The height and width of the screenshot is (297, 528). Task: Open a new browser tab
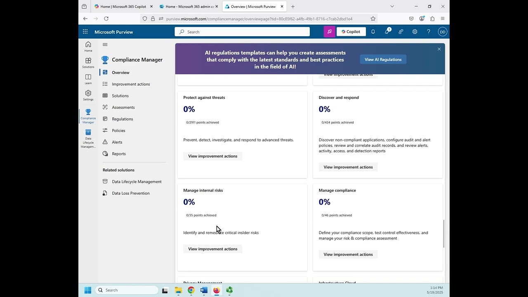pos(293,7)
